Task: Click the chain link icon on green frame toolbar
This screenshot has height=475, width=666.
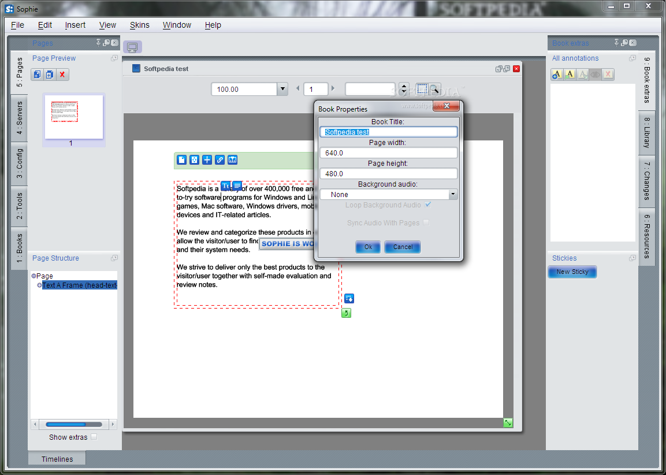Action: (x=219, y=159)
